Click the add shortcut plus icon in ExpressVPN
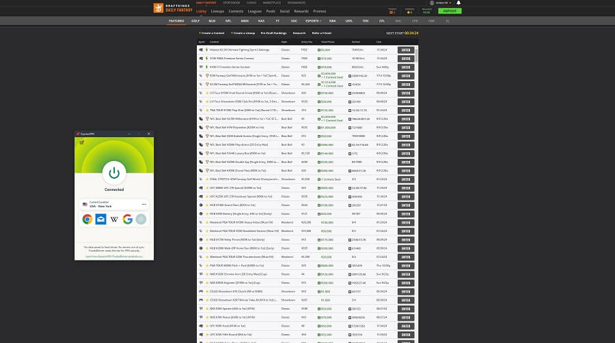This screenshot has width=615, height=343. tap(141, 220)
